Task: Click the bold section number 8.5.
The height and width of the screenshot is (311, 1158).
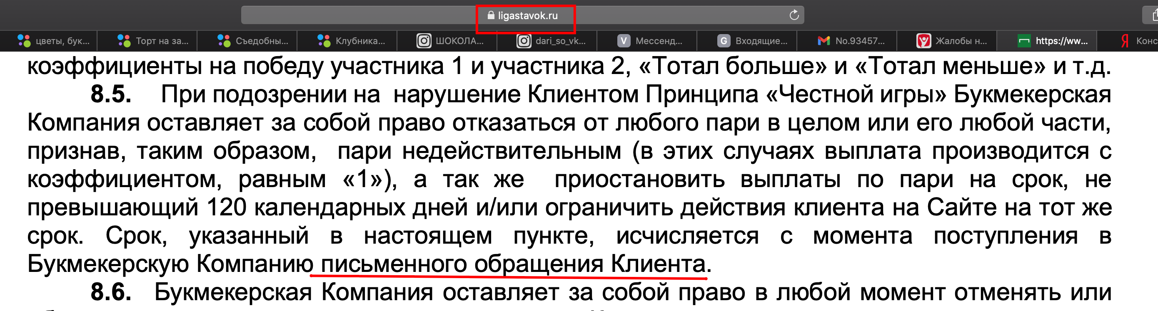Action: click(x=110, y=95)
